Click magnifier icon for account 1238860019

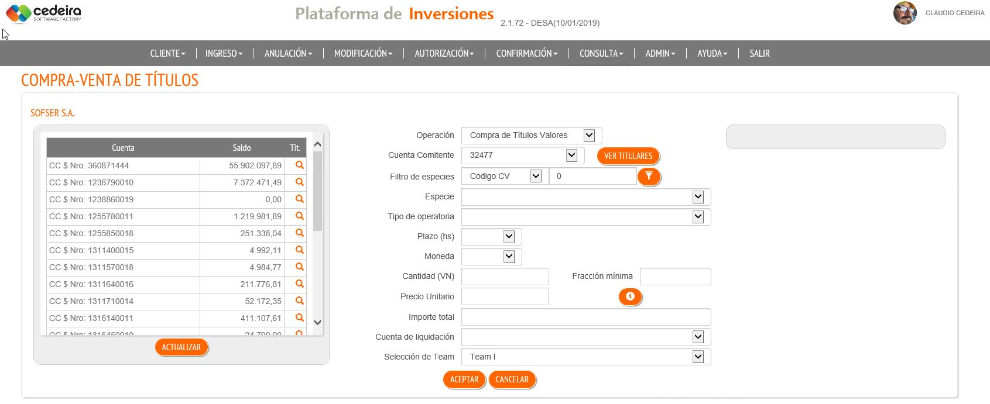pos(300,199)
